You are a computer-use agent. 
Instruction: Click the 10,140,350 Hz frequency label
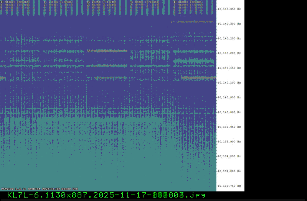229,9
